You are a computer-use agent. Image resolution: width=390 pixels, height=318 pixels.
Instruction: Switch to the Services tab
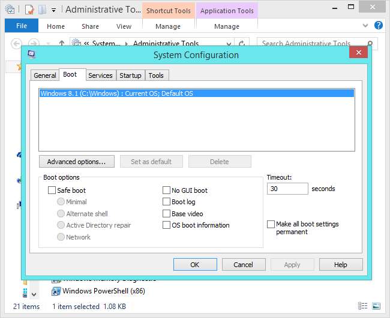(100, 75)
